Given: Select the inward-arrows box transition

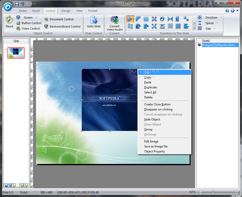Looking at the screenshot, I should [154, 19].
